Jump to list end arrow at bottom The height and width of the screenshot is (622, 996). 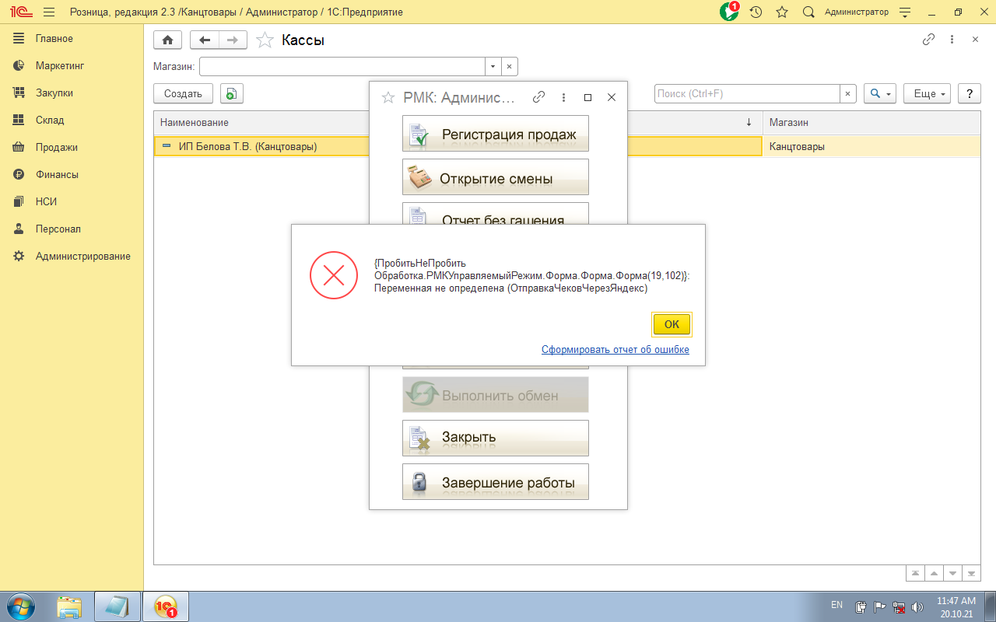pyautogui.click(x=971, y=573)
